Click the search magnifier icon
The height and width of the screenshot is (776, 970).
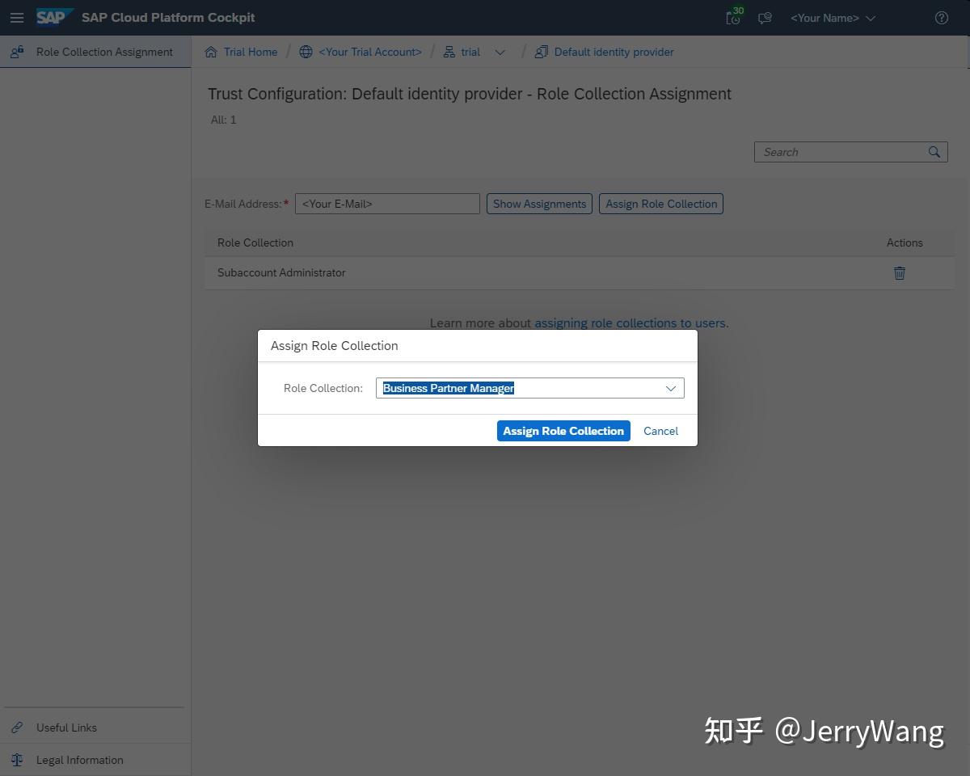(x=934, y=152)
